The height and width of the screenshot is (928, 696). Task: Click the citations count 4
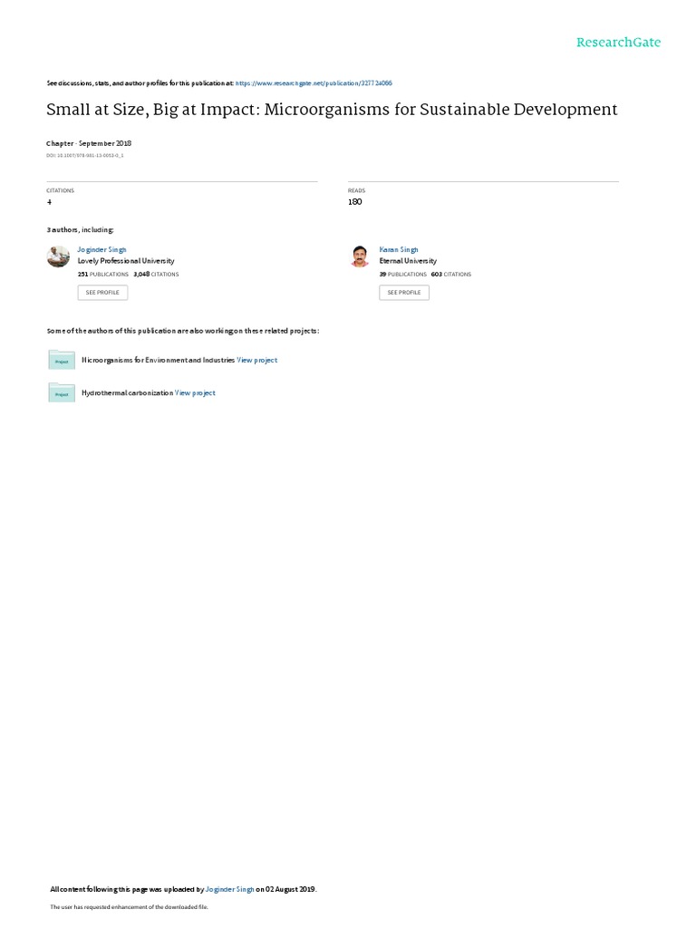point(49,202)
